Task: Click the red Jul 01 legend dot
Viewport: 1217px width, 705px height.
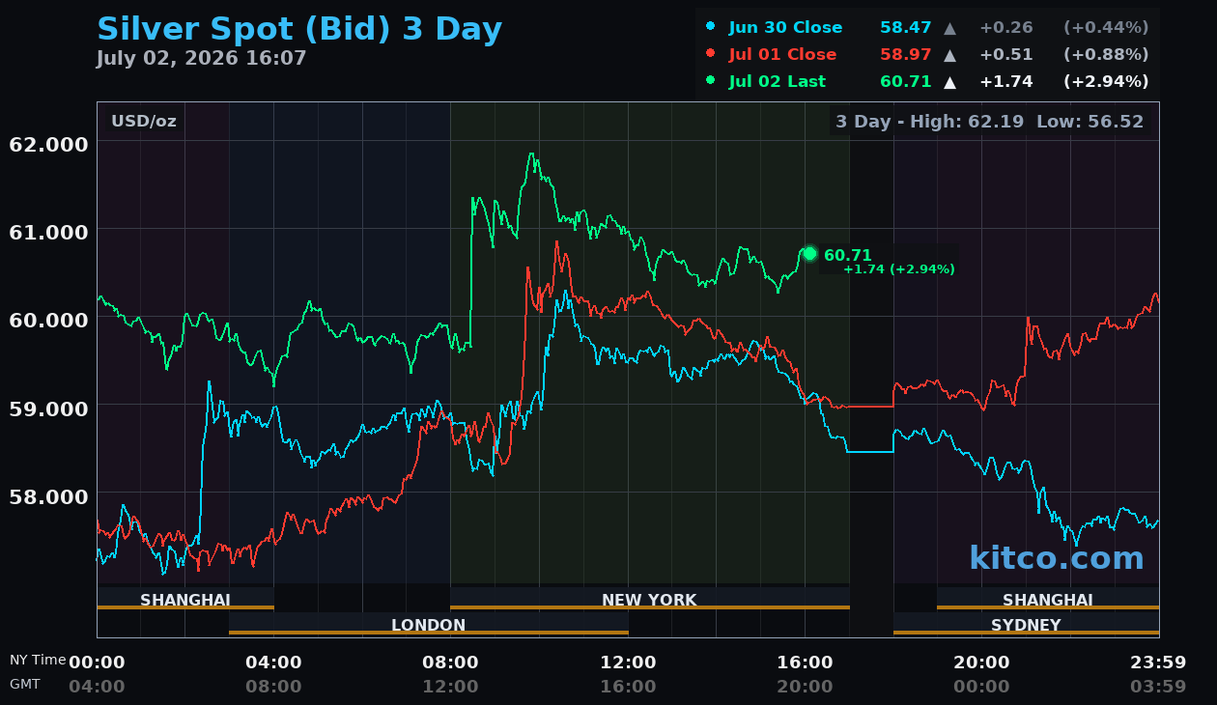Action: pyautogui.click(x=711, y=54)
